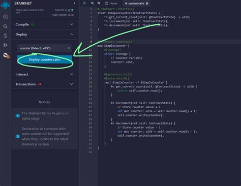Click line number 36 in gutter

click(91, 152)
